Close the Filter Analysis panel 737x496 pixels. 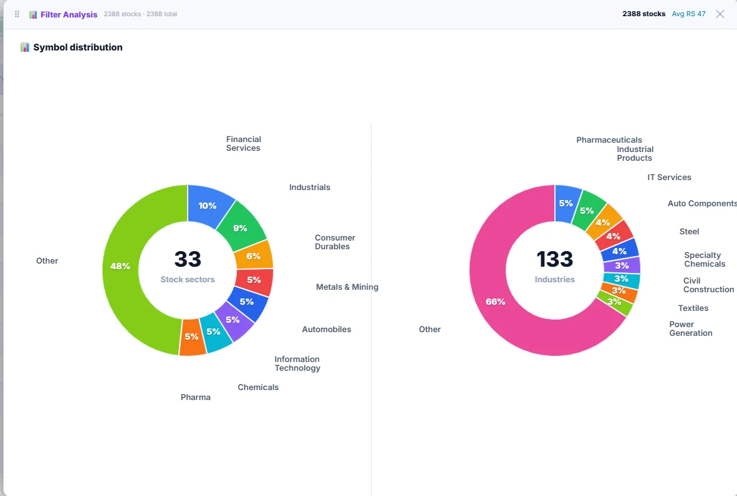tap(720, 14)
